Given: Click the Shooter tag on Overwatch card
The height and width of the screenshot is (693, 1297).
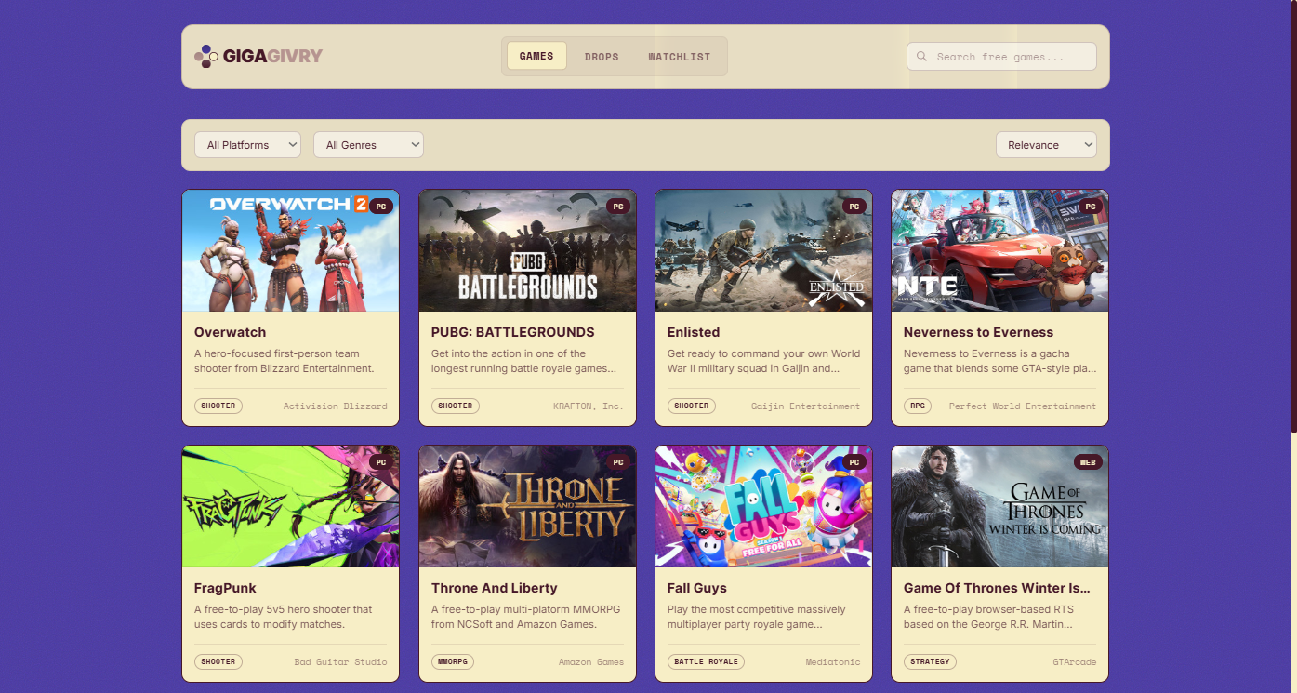Looking at the screenshot, I should [x=218, y=406].
